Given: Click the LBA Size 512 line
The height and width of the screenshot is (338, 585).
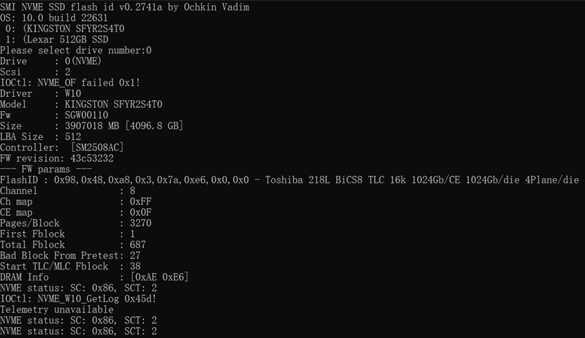Looking at the screenshot, I should (40, 138).
